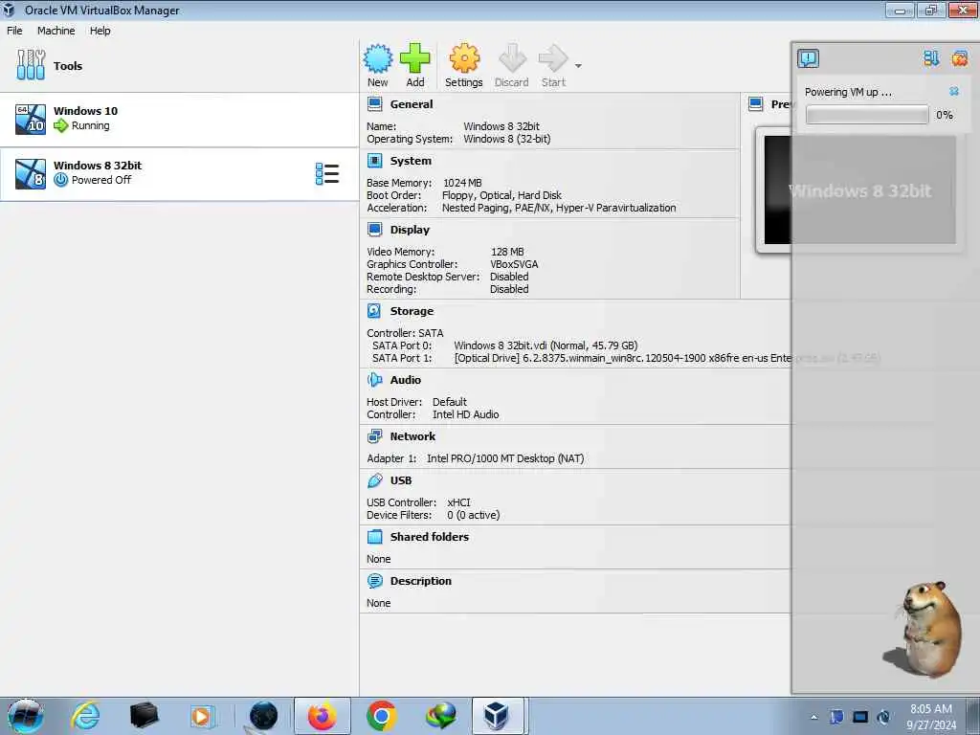Click the Optical Drive ISO entry

point(666,358)
